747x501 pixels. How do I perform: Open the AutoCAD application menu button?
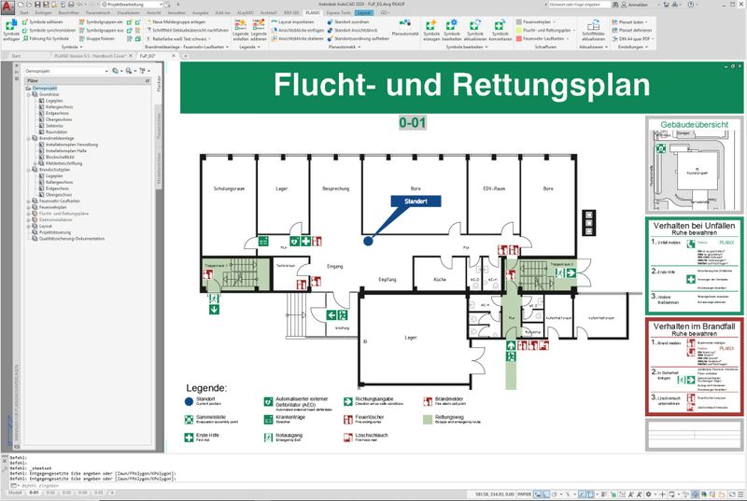(x=7, y=7)
